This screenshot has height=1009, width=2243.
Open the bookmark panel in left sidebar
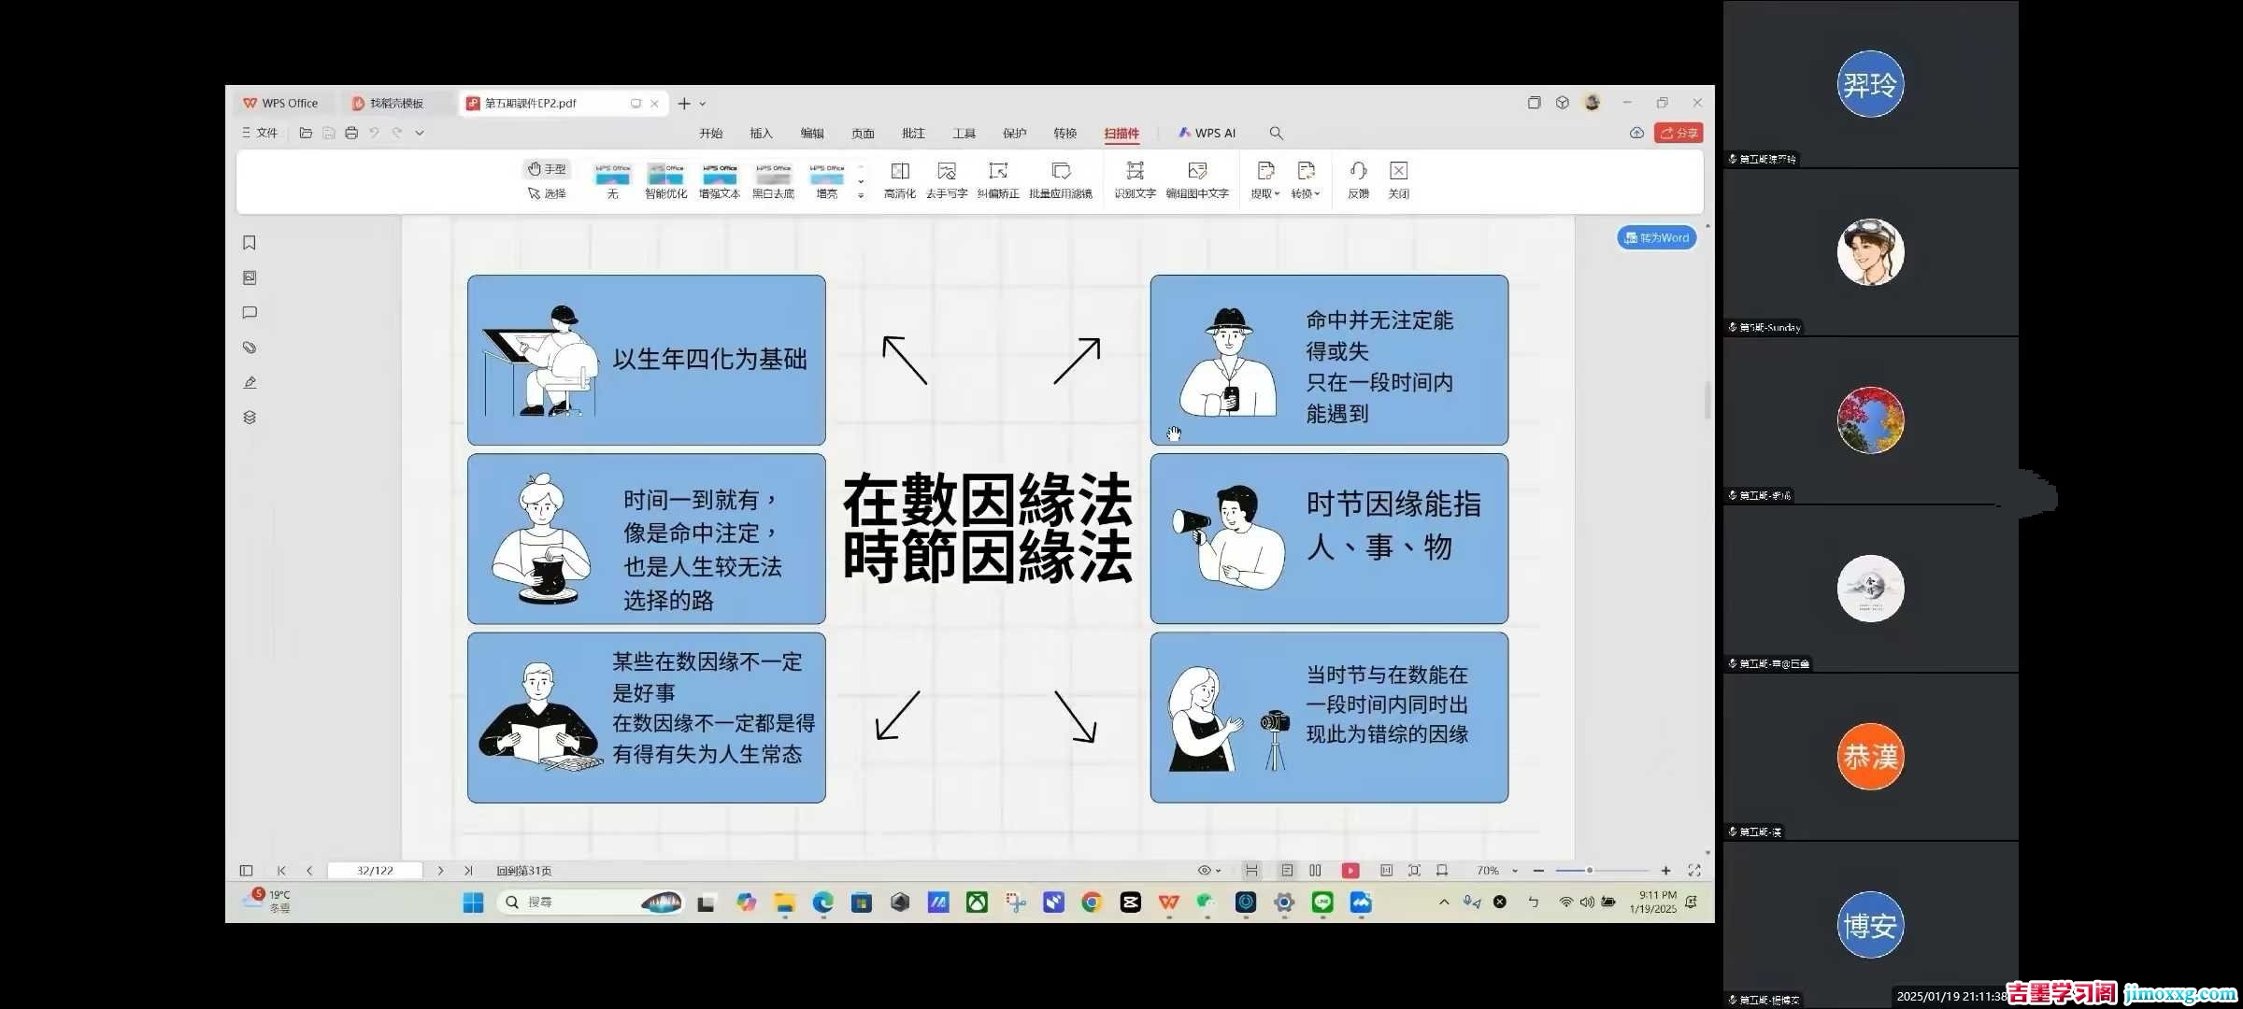click(x=250, y=243)
